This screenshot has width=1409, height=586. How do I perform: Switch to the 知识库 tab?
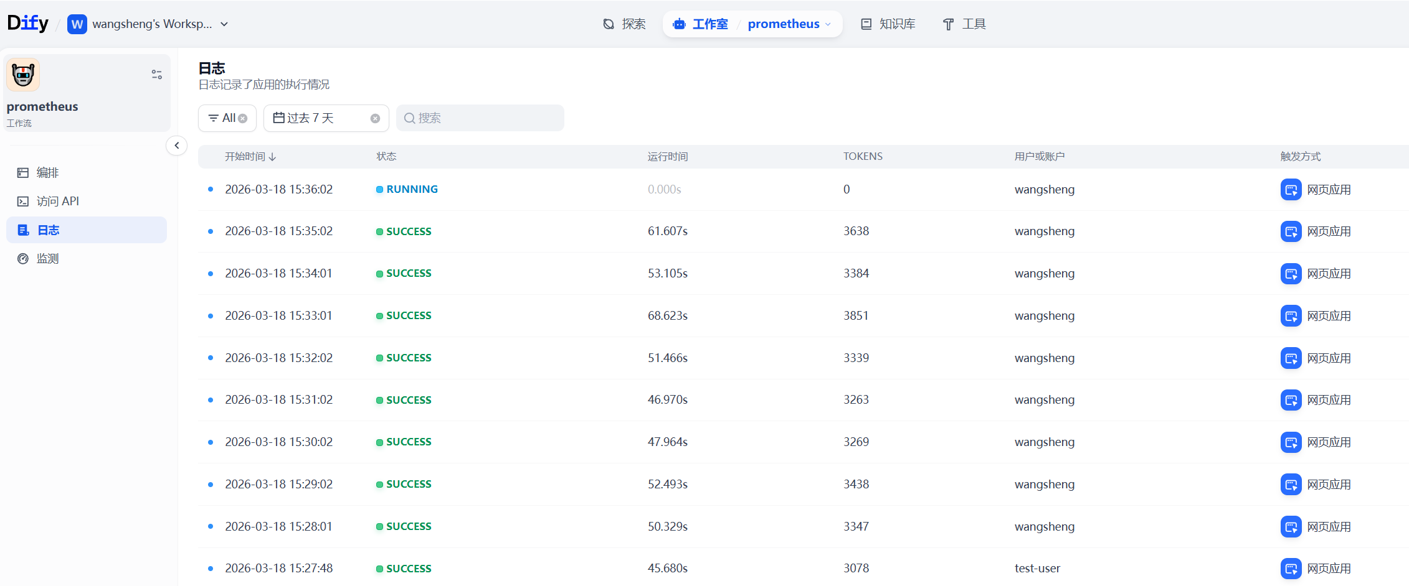(888, 24)
